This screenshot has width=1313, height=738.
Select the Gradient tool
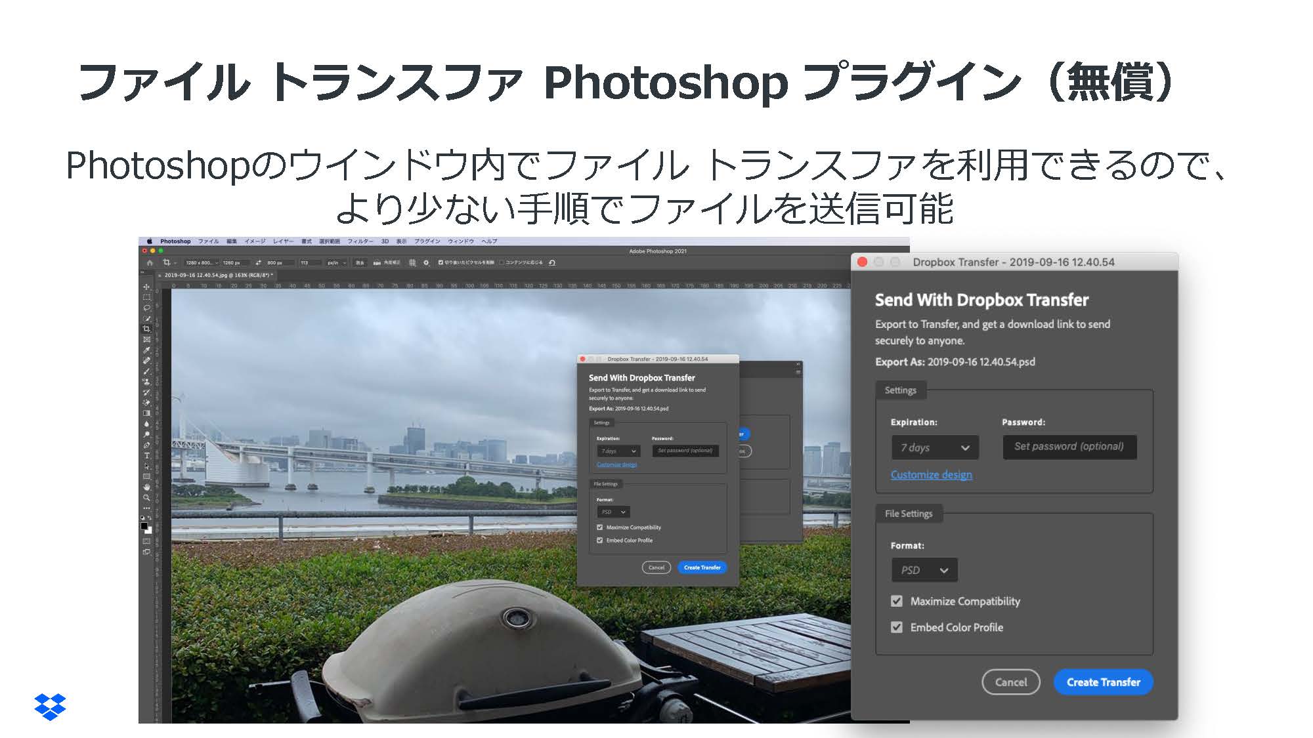tap(146, 413)
